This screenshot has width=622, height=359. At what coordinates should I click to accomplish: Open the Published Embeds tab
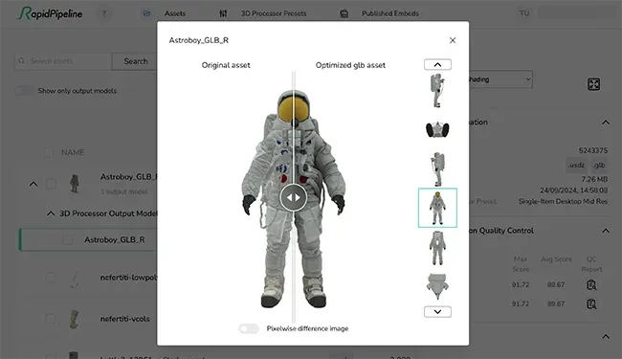point(389,13)
